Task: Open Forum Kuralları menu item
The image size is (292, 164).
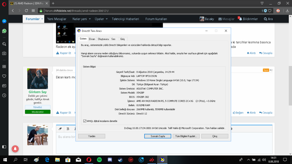Action: 156,19
